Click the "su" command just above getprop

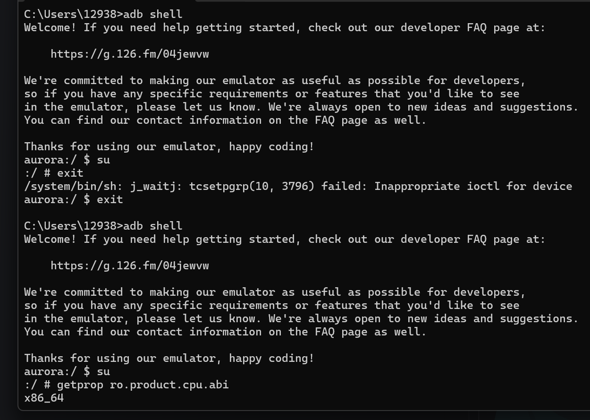click(103, 372)
